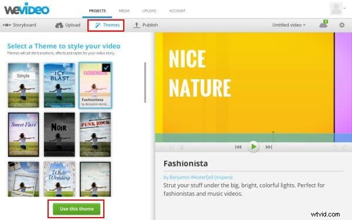Open settings gear icon

(x=341, y=25)
